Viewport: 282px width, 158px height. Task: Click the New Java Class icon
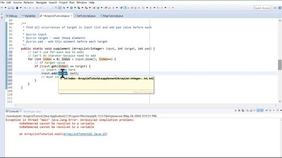[x=98, y=8]
